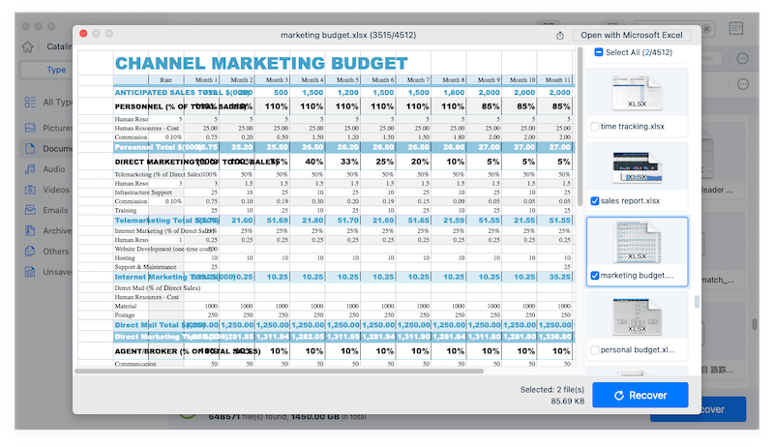Toggle the Select All checkbox

[x=598, y=52]
